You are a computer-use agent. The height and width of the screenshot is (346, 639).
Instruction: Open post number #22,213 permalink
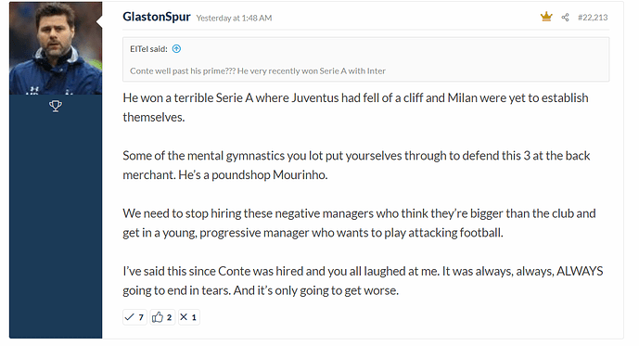(x=593, y=17)
